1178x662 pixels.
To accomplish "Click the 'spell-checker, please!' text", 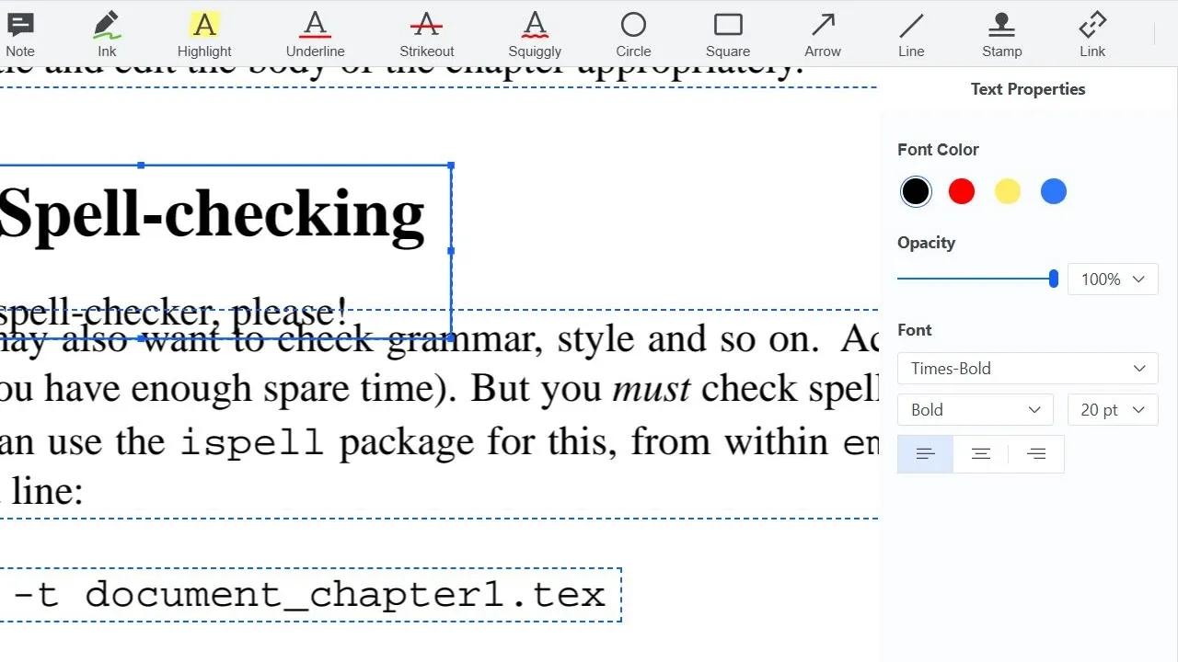I will pos(173,313).
